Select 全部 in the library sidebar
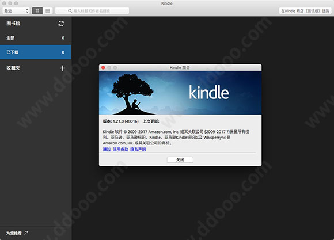 [x=36, y=38]
